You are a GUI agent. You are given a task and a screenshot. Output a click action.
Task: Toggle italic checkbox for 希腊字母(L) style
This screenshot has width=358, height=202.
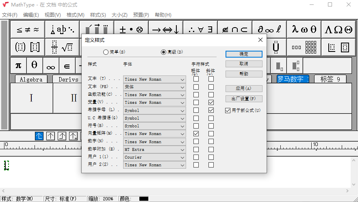click(x=211, y=110)
